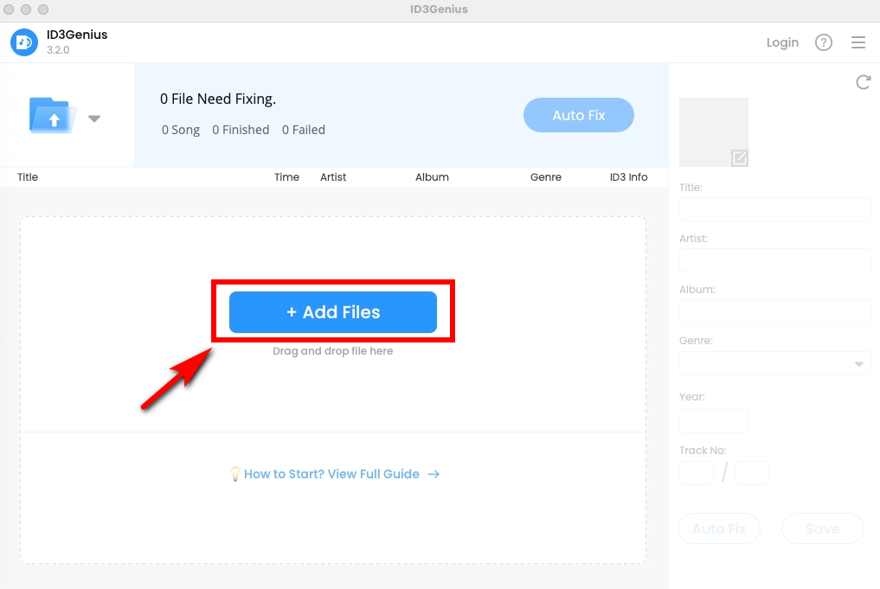Click the arrow icon after View Full Guide
Screen dimensions: 880x589
434,474
